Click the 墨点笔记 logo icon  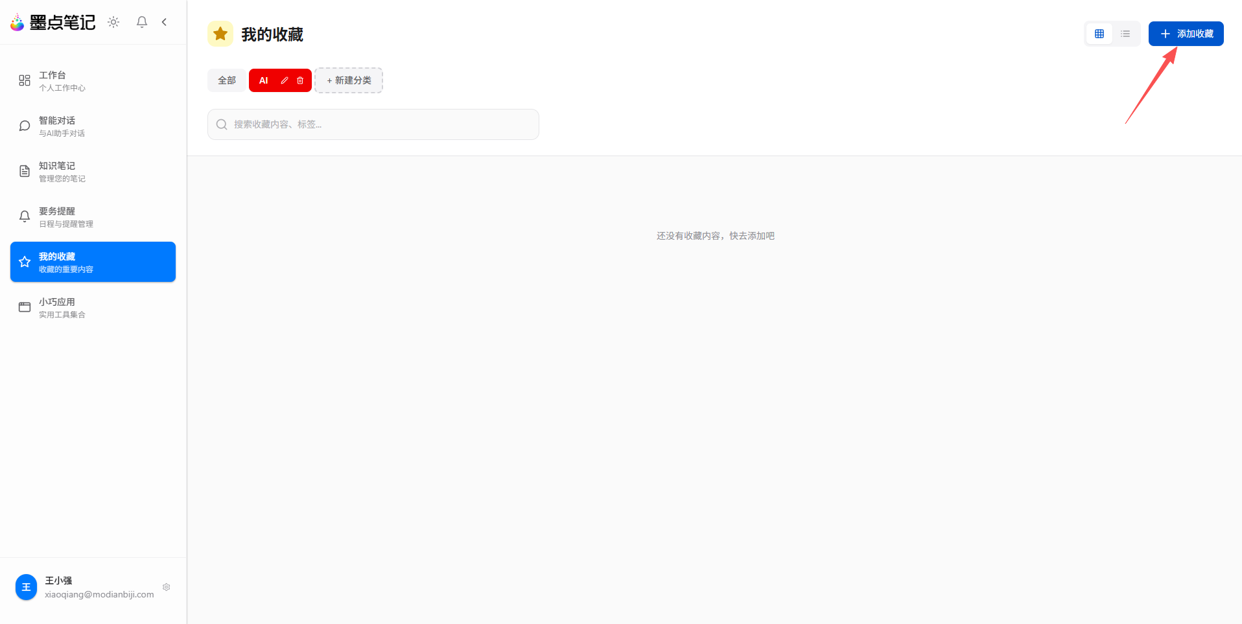[x=18, y=23]
